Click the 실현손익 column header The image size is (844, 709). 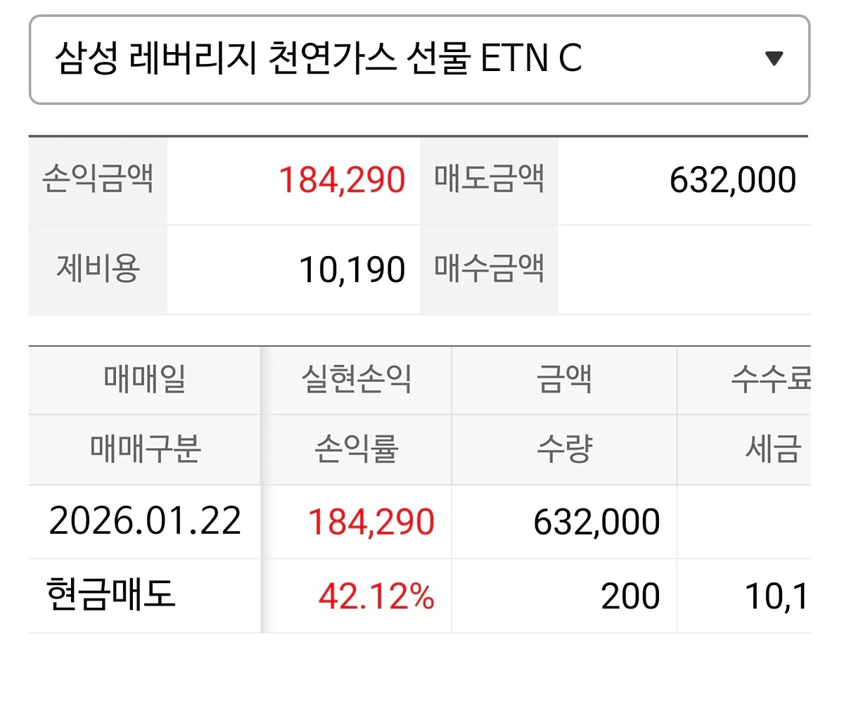356,380
